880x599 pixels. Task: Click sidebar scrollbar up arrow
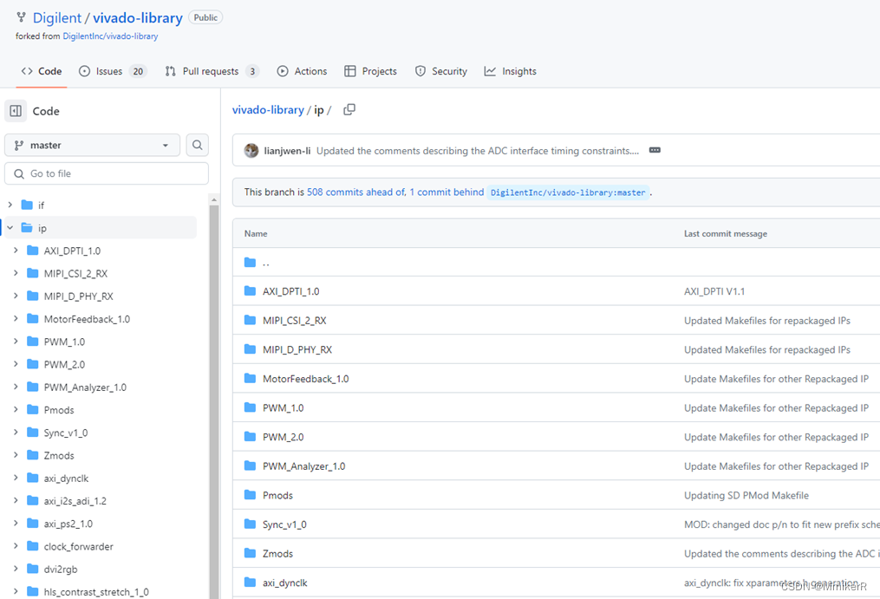[x=214, y=199]
